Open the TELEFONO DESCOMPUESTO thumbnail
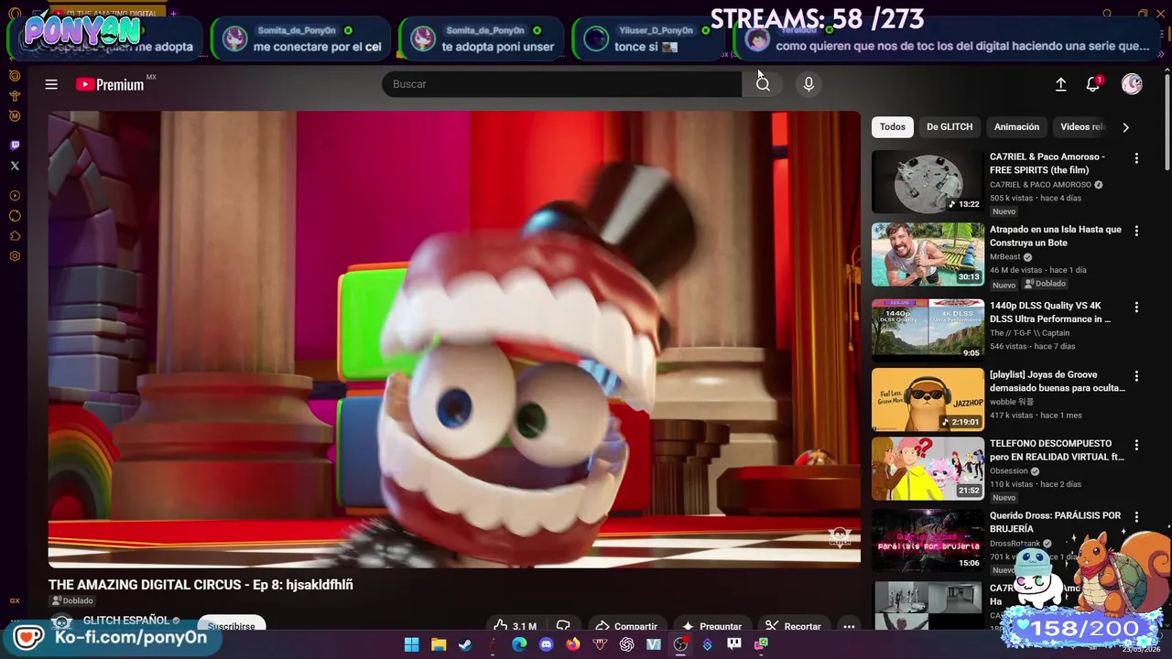Screen dimensions: 1172x659 pos(928,468)
